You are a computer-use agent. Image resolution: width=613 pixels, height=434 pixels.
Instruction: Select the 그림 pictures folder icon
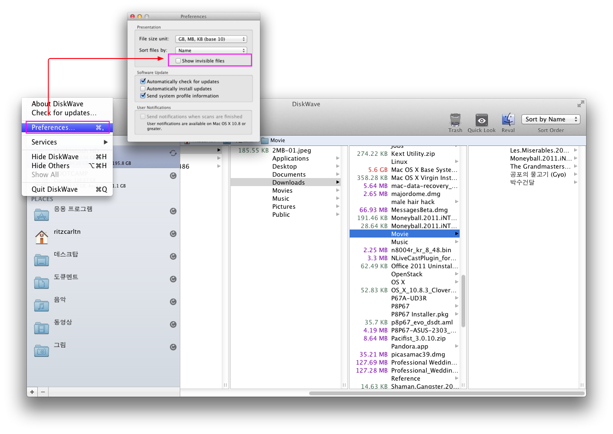click(42, 350)
